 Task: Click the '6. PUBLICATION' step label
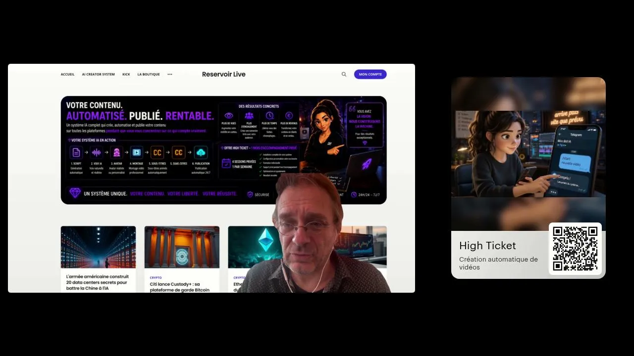[201, 164]
